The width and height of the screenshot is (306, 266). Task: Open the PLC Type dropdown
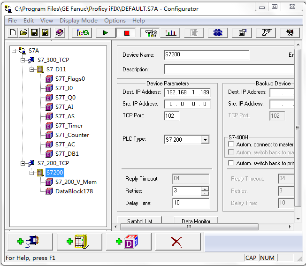click(205, 140)
